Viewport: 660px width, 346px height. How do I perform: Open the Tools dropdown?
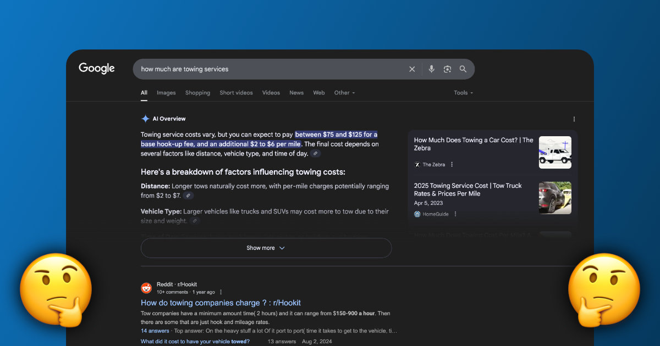[463, 93]
